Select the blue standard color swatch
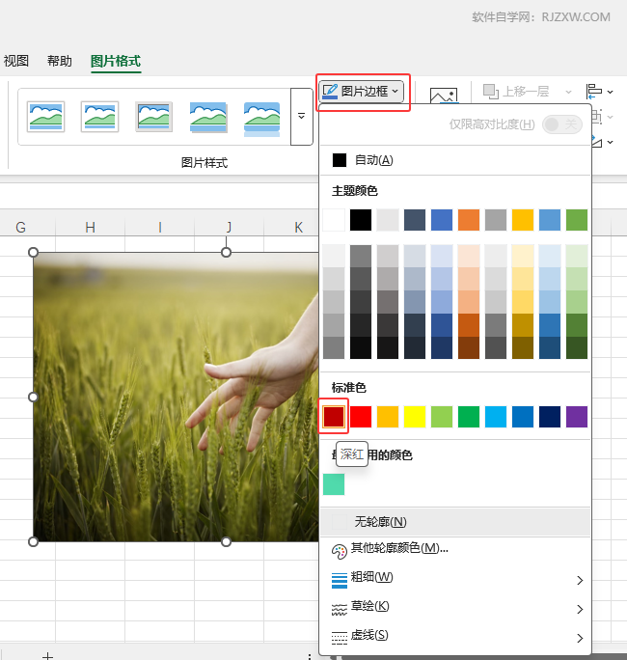The height and width of the screenshot is (660, 627). click(x=523, y=417)
